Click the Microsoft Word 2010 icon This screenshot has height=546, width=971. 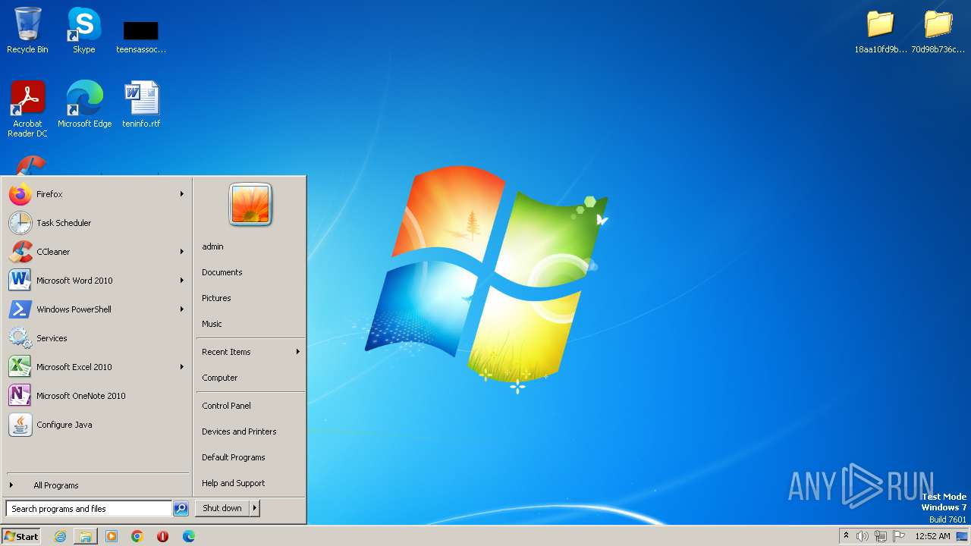20,281
